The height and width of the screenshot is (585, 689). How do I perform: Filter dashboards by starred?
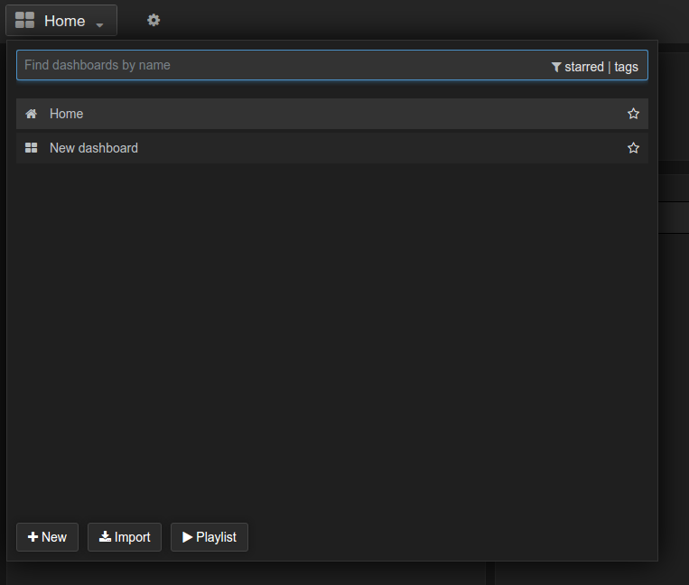pos(584,67)
